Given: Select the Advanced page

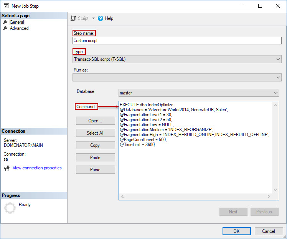Looking at the screenshot, I should [x=19, y=28].
